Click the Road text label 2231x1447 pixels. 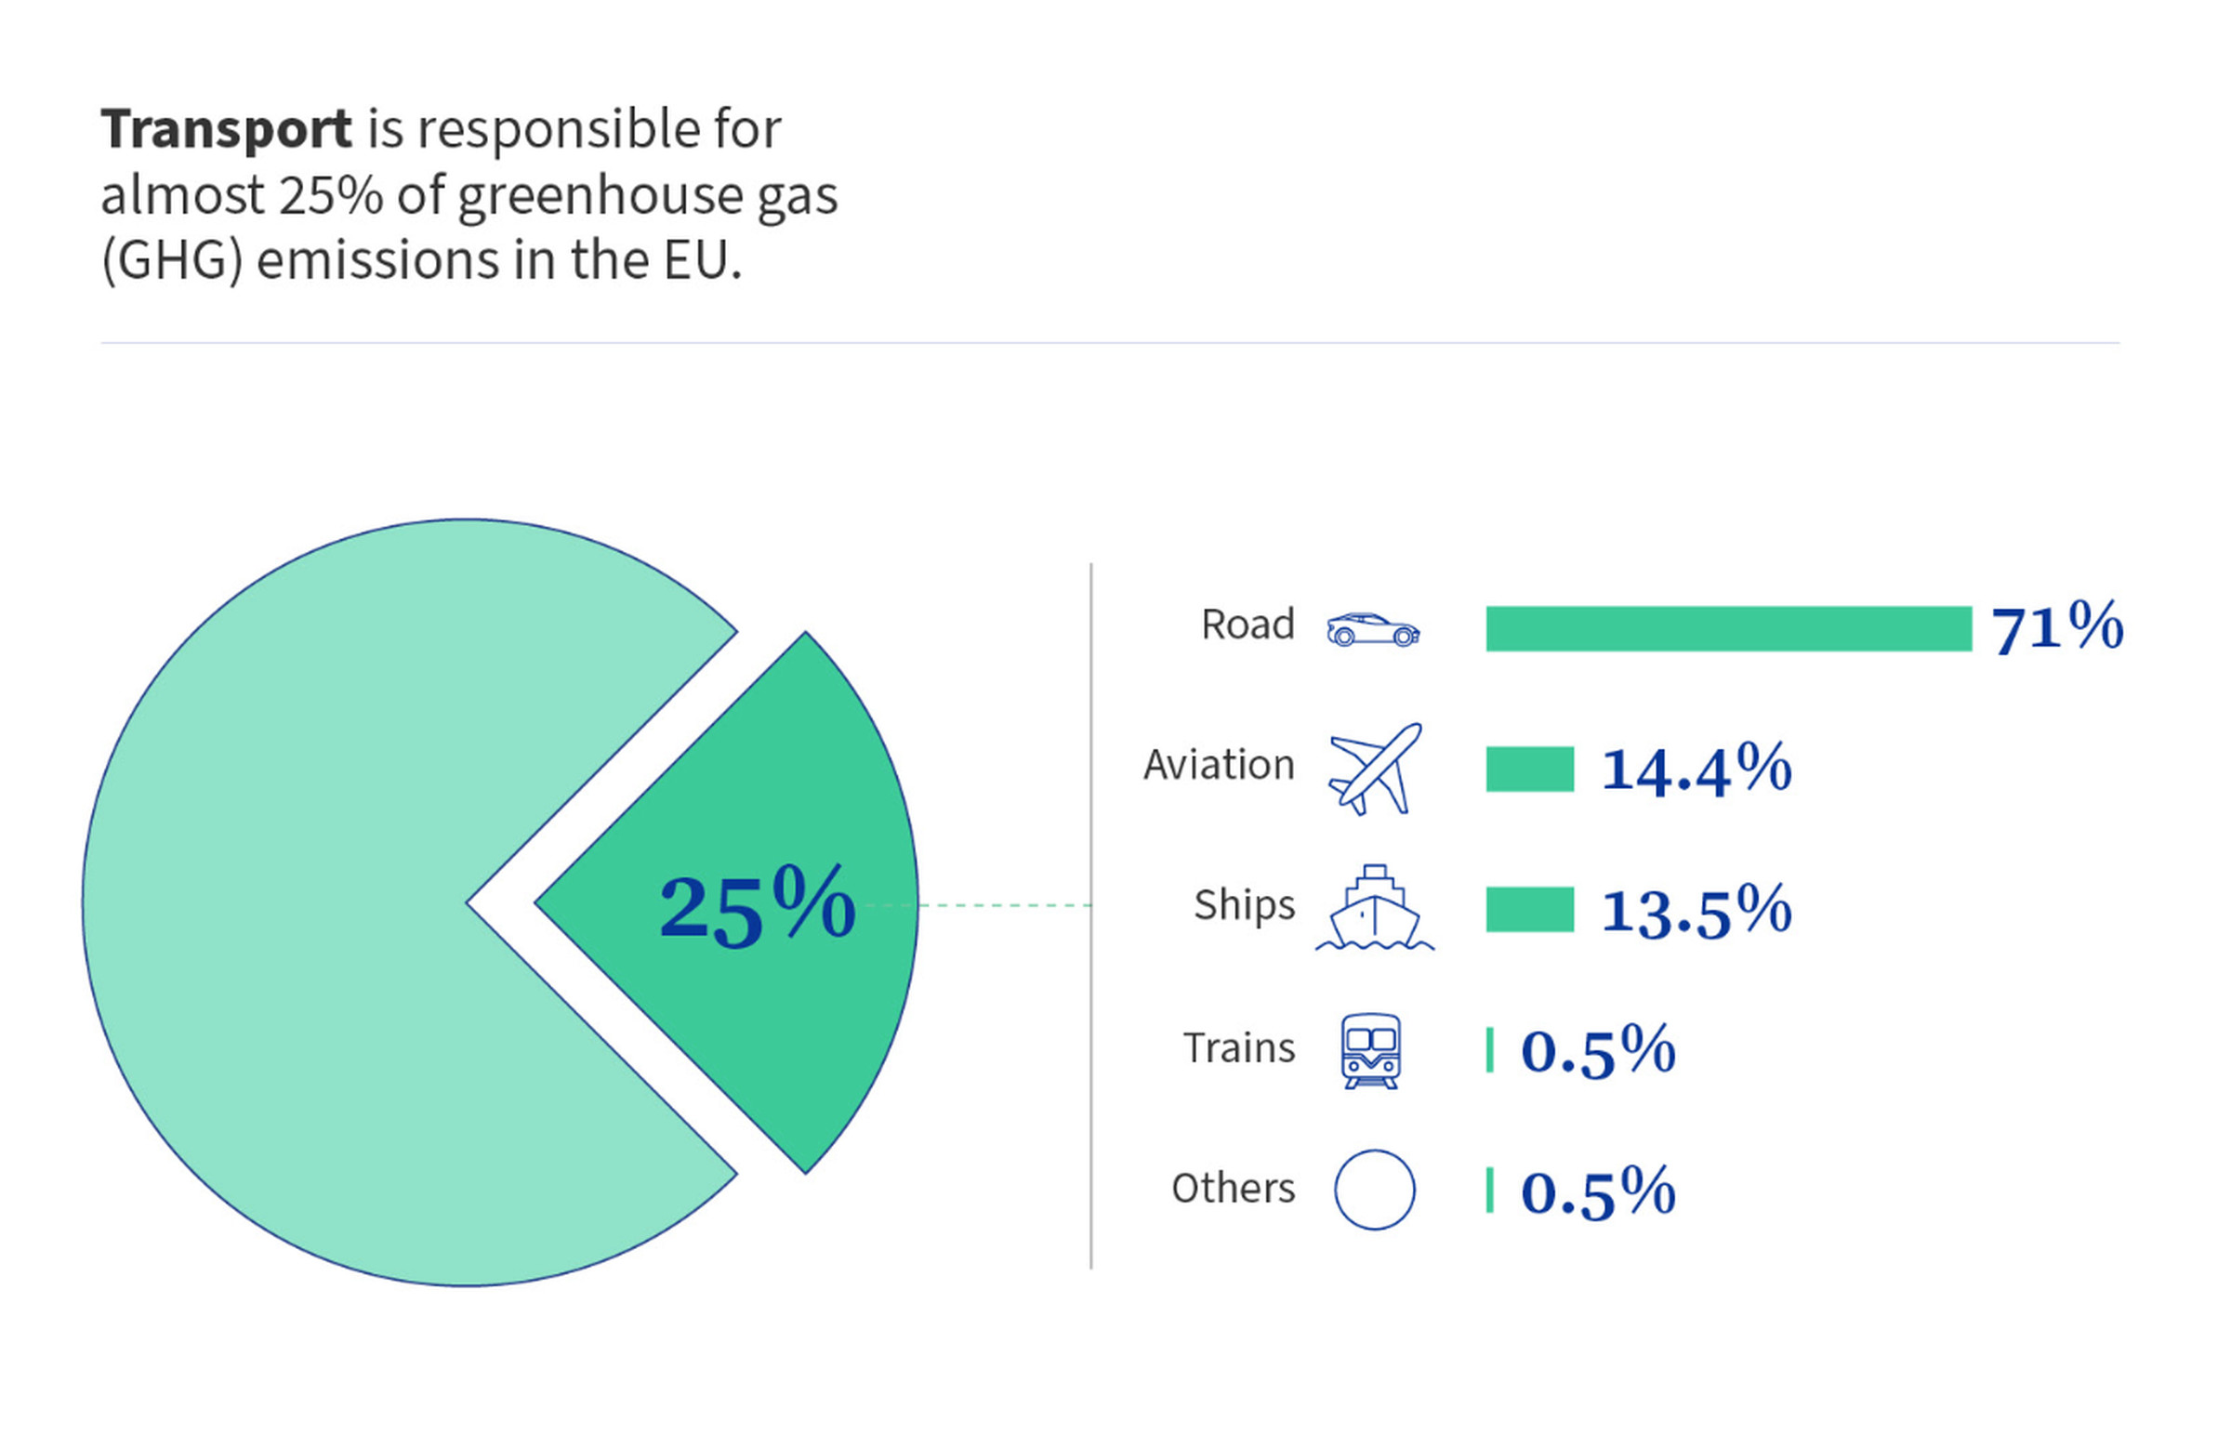(x=1248, y=625)
